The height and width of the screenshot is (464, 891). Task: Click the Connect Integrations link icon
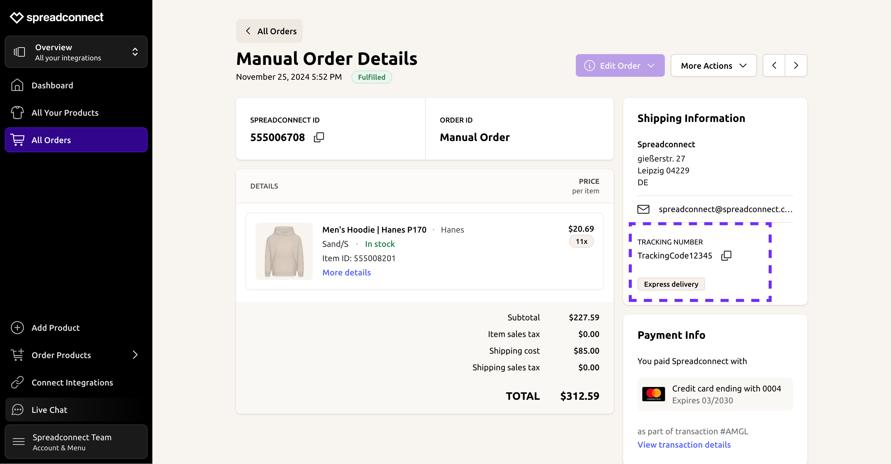(x=17, y=382)
